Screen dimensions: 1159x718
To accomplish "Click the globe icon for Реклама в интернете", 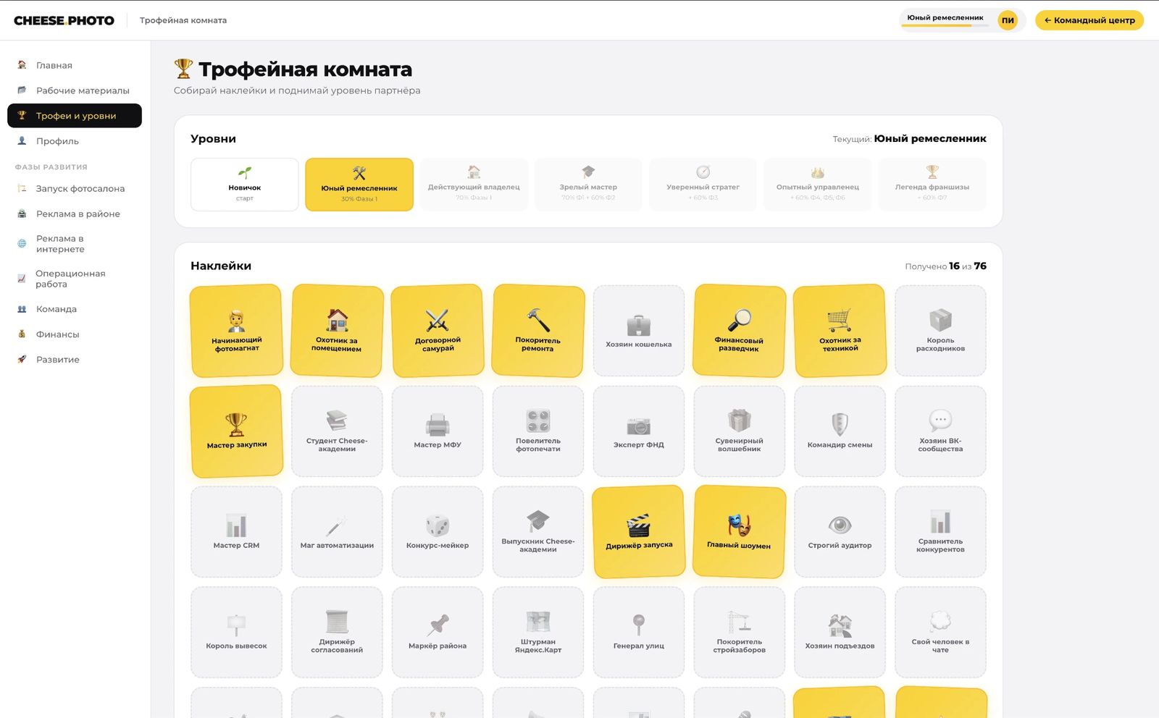I will [22, 244].
